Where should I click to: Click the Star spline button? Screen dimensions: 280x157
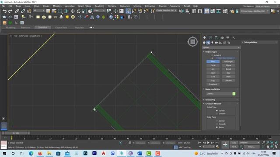click(x=228, y=73)
